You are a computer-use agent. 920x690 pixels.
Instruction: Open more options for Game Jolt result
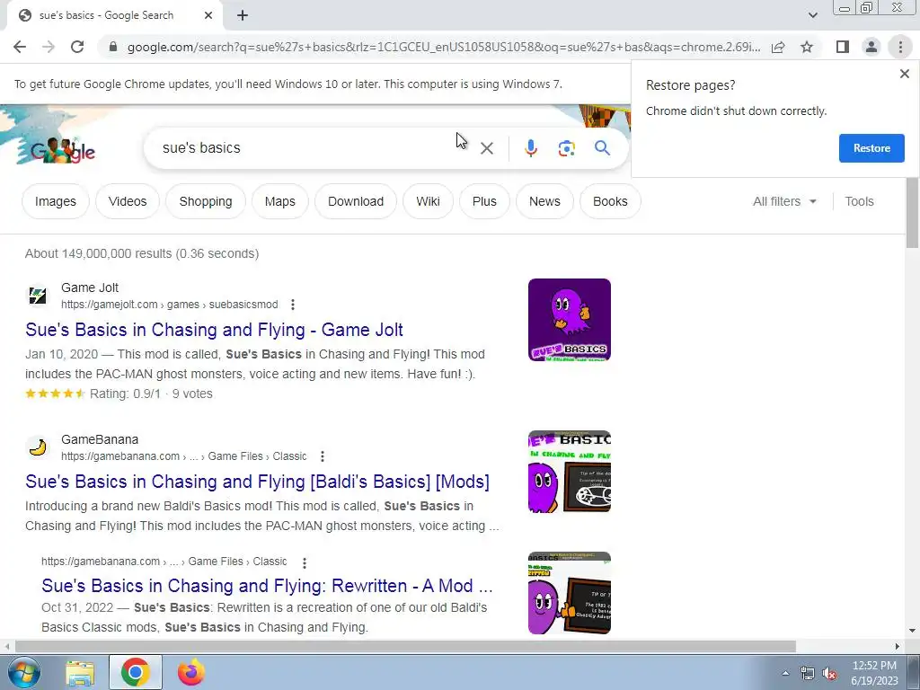[x=292, y=305]
